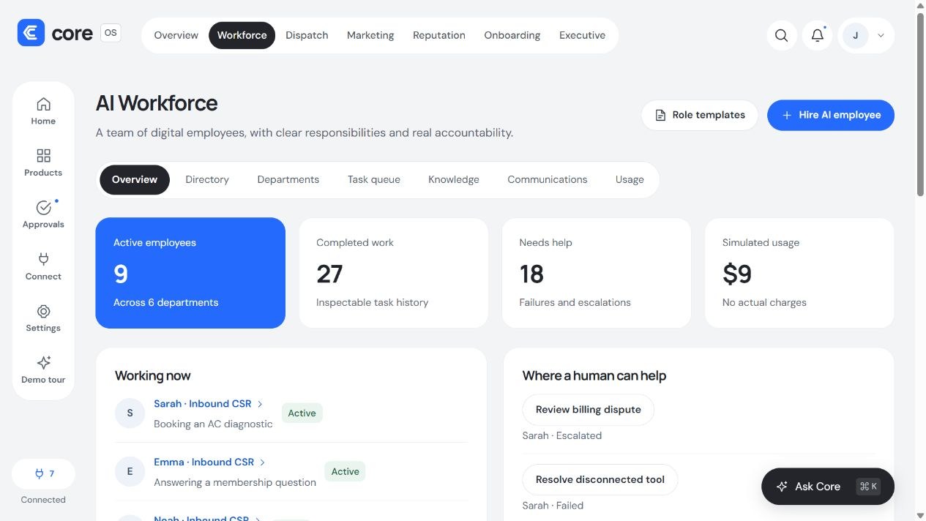Select the Overview sub-tab
This screenshot has width=926, height=521.
point(135,179)
